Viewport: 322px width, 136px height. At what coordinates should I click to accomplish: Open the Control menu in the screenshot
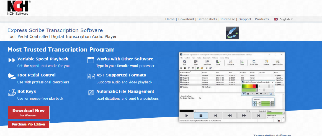pos(187,58)
